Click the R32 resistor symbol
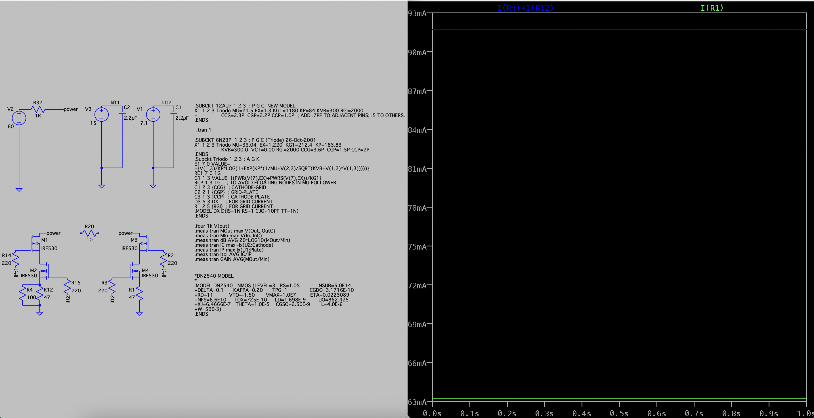This screenshot has width=814, height=418. coord(38,109)
